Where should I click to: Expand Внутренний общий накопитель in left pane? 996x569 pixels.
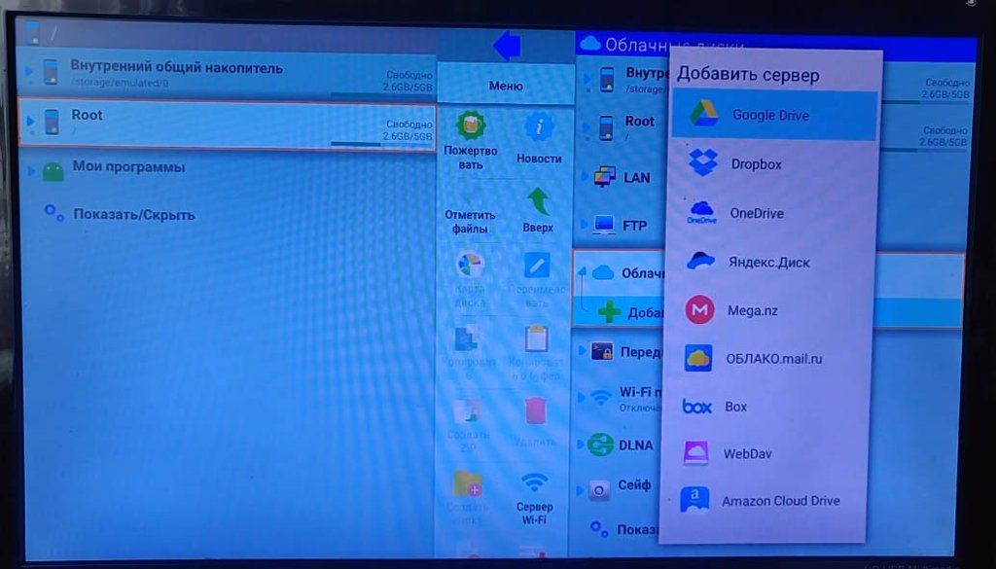(29, 71)
